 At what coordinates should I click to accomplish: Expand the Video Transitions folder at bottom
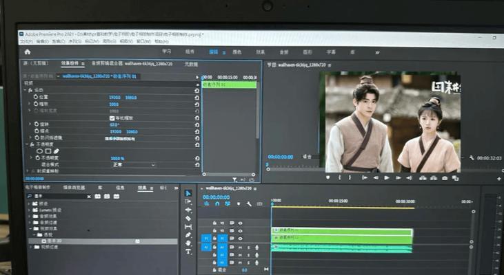tap(31, 247)
